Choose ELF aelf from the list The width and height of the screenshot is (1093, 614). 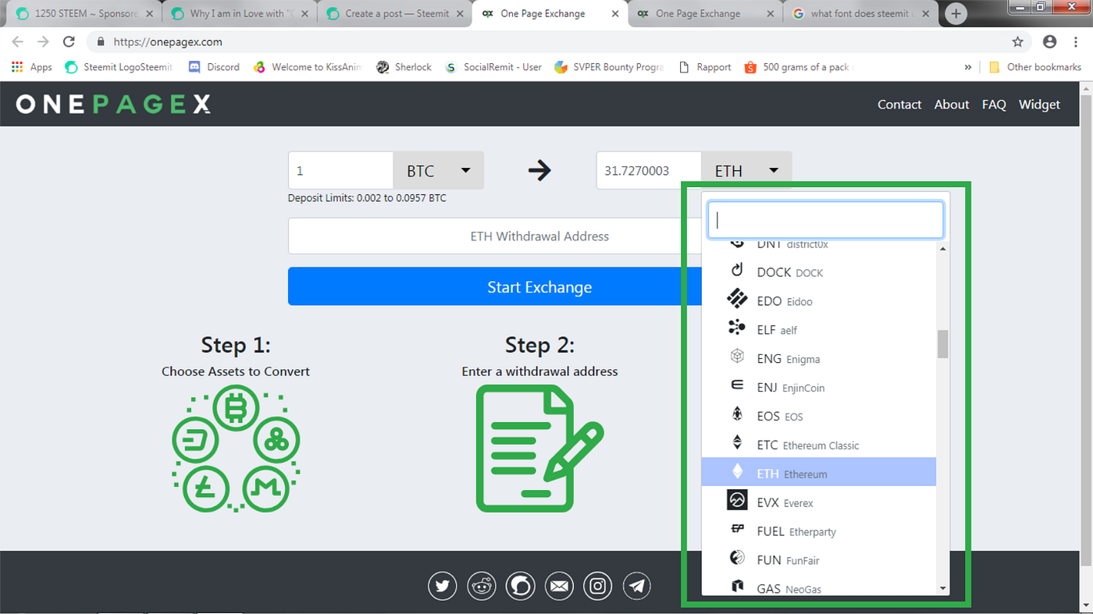click(819, 330)
